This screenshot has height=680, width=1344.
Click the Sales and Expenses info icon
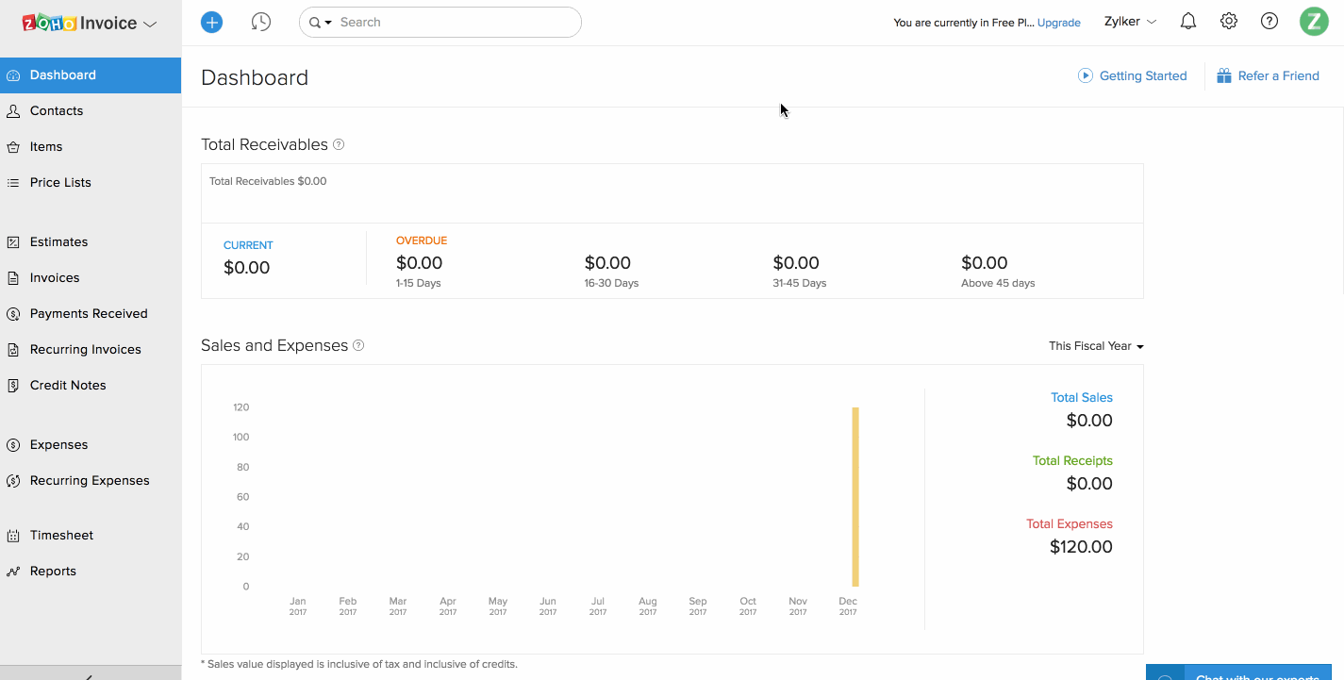click(358, 346)
